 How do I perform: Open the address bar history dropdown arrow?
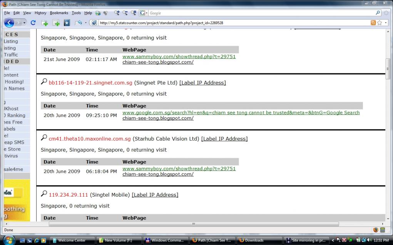pyautogui.click(x=386, y=23)
